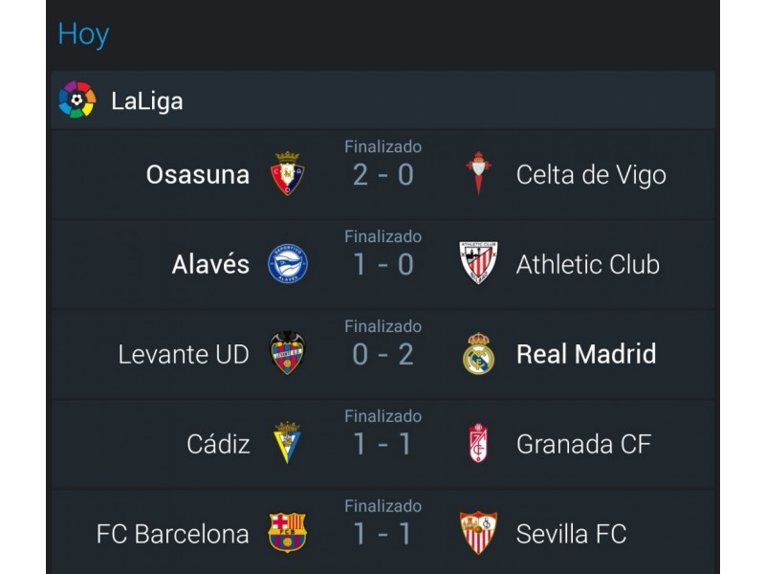Select the Cádiz club badge

287,443
